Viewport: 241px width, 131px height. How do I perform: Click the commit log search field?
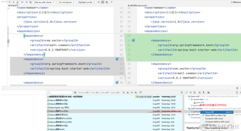click(60, 92)
